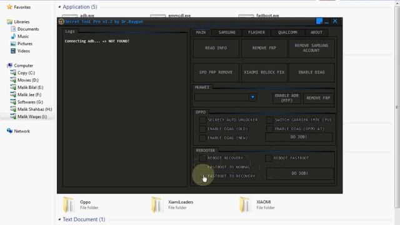Click the ENABLE DIAG button

(x=311, y=72)
